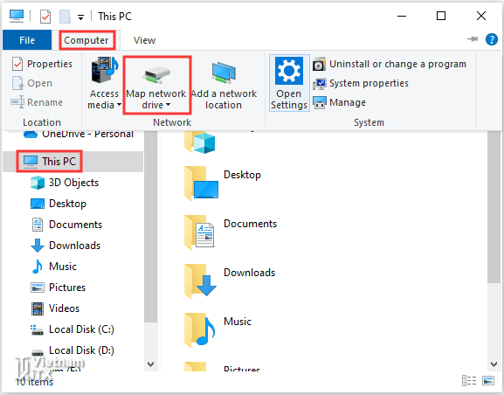The width and height of the screenshot is (504, 395).
Task: Open Settings via the gear icon
Action: click(x=288, y=71)
